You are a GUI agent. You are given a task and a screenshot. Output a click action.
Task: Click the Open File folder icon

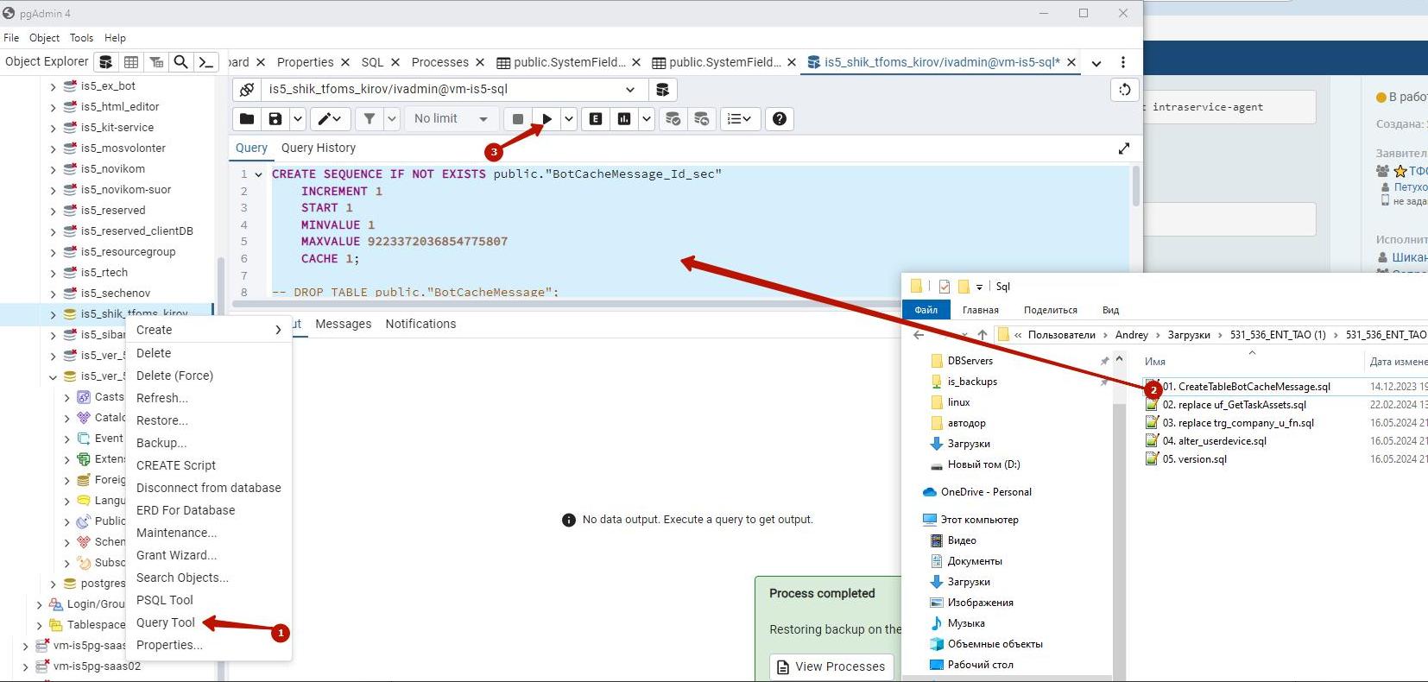pos(247,119)
